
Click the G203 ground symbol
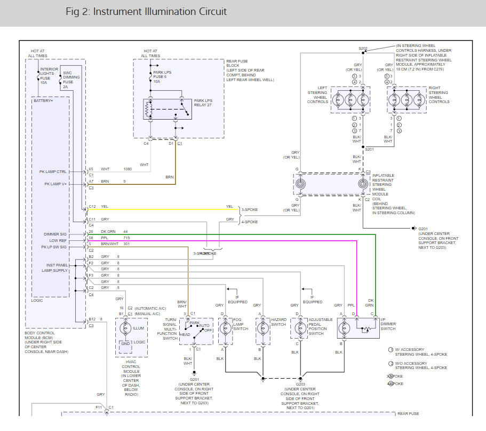300,379
